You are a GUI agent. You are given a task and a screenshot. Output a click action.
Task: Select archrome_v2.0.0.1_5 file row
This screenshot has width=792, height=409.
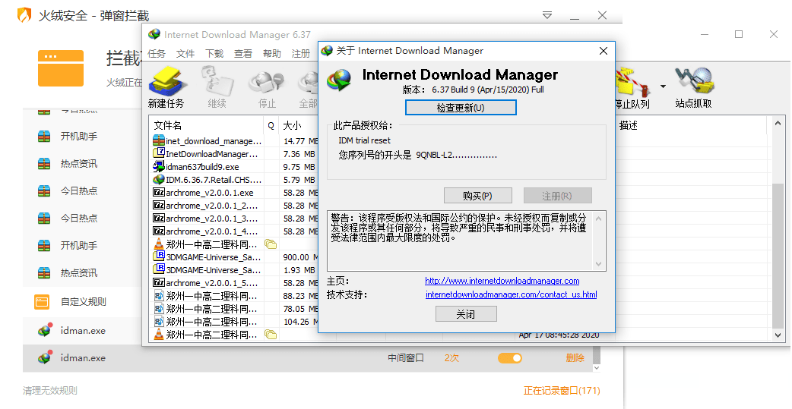[x=211, y=283]
